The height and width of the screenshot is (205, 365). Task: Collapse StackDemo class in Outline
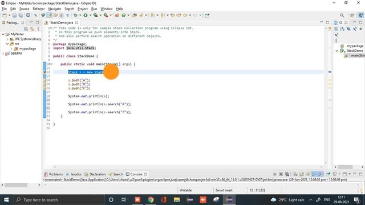tap(337, 51)
